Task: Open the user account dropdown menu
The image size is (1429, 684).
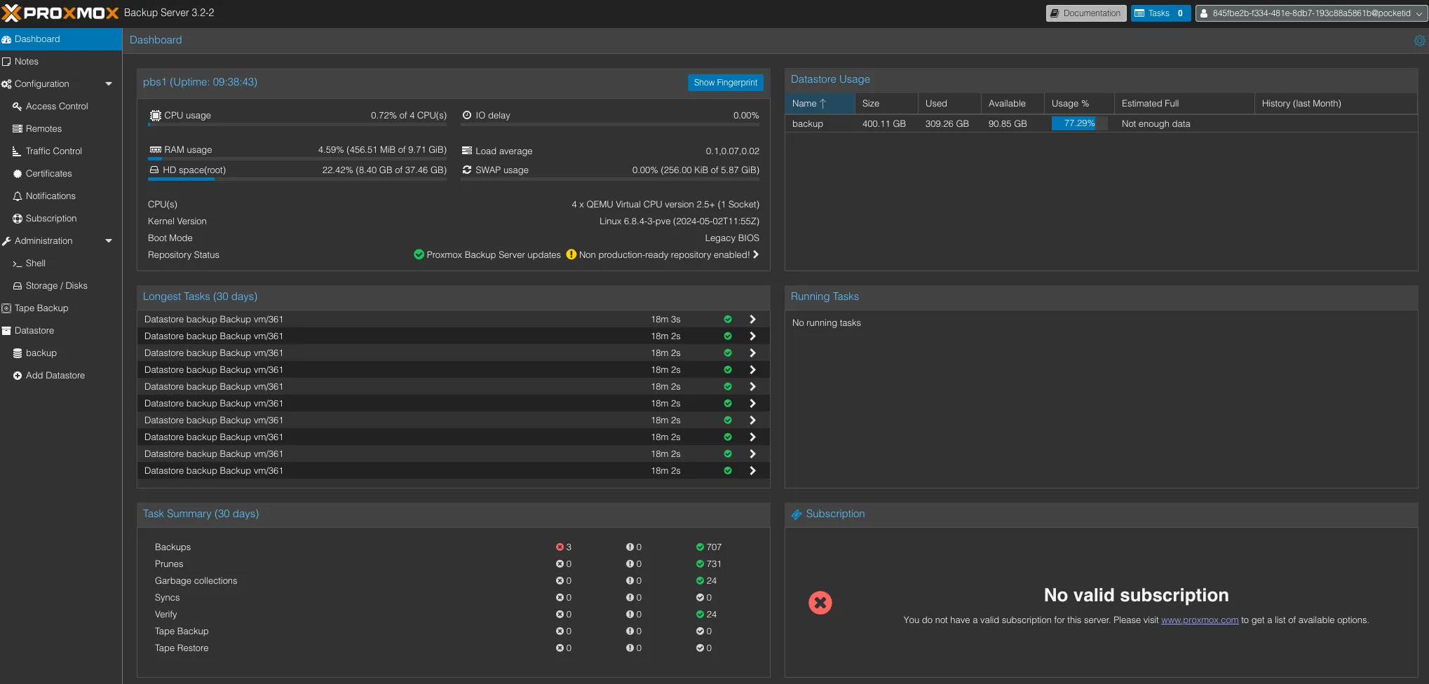Action: point(1310,13)
